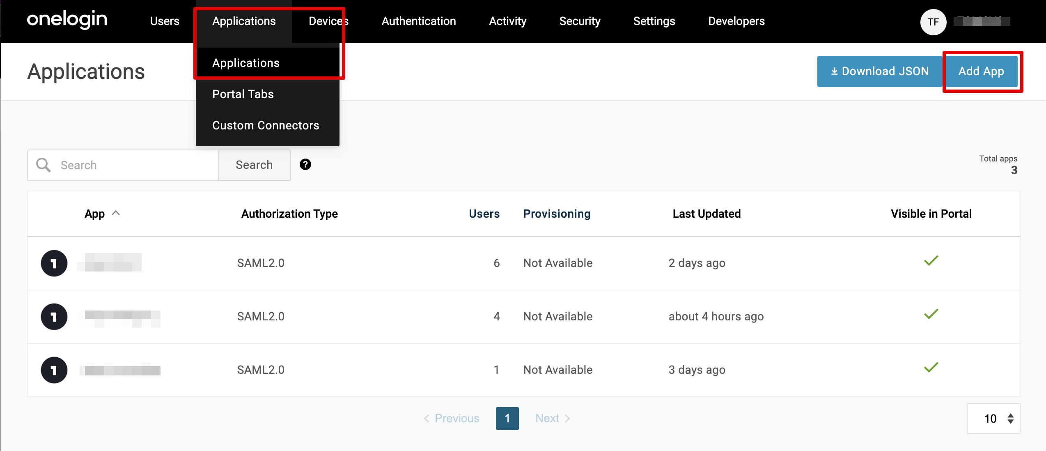Toggle App column sort arrow
This screenshot has width=1046, height=451.
116,213
